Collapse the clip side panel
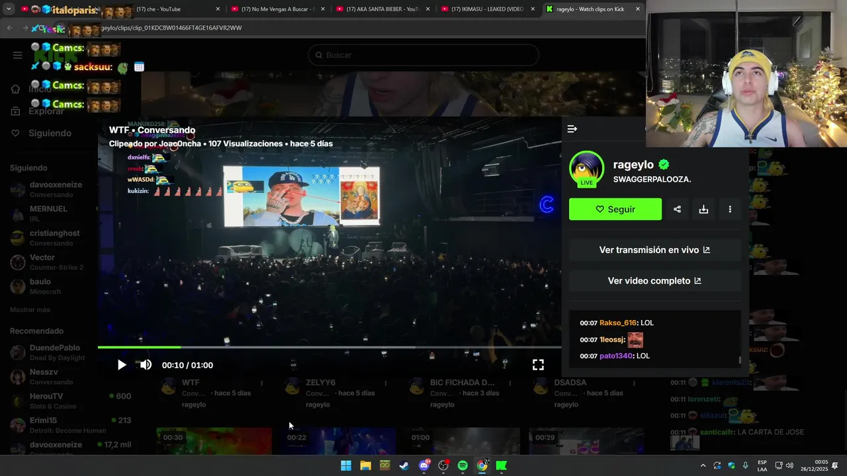Screen dimensions: 847x476 click(x=572, y=129)
